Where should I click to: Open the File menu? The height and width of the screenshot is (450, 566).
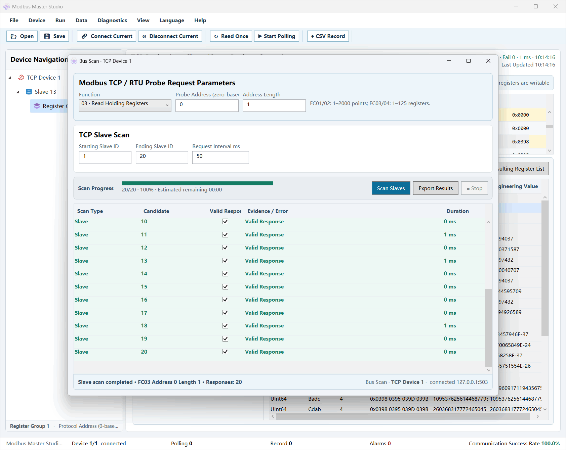pos(14,20)
